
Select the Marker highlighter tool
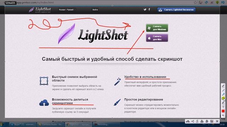pos(223,103)
